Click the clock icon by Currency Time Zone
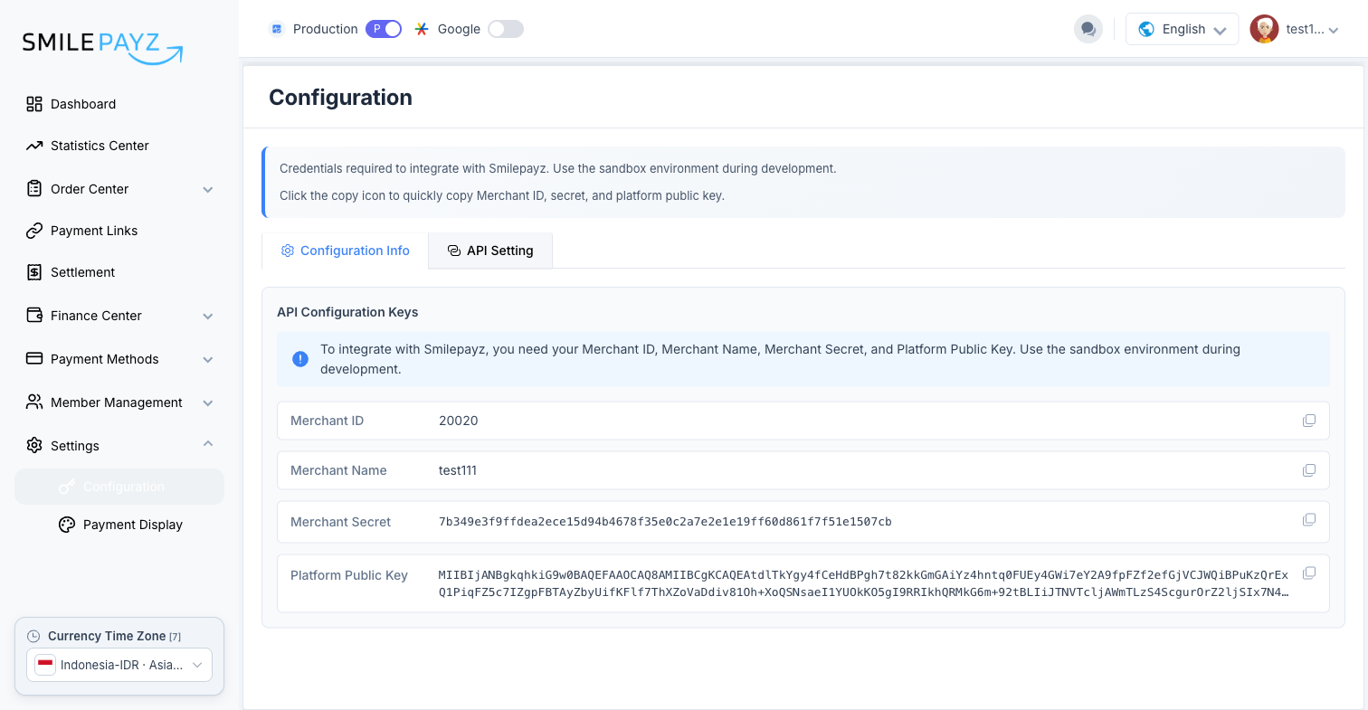This screenshot has height=710, width=1368. 34,636
